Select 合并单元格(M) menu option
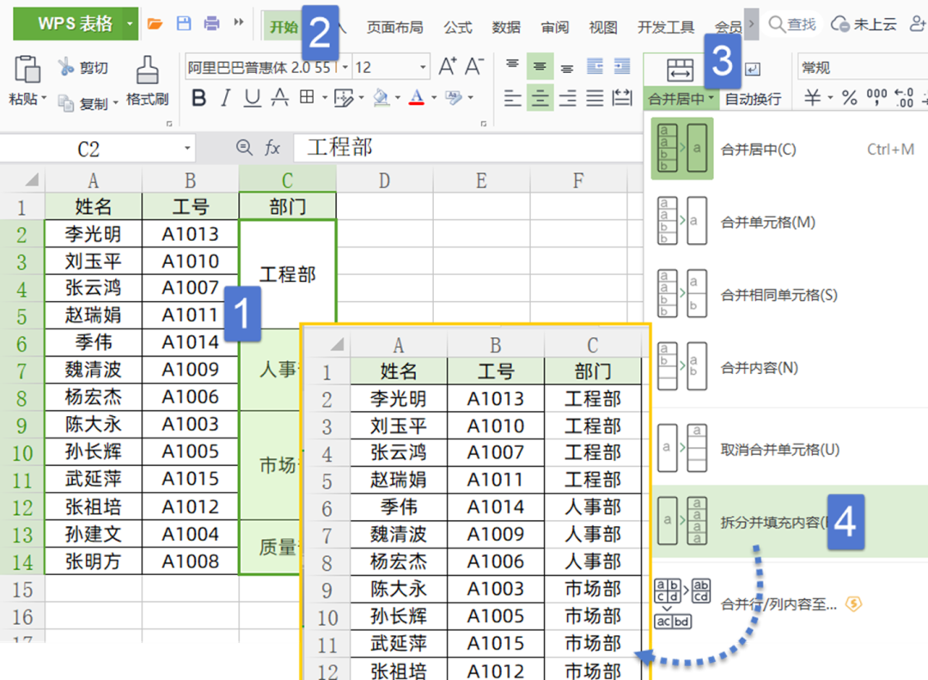Screen dimensions: 928x680 tap(786, 222)
